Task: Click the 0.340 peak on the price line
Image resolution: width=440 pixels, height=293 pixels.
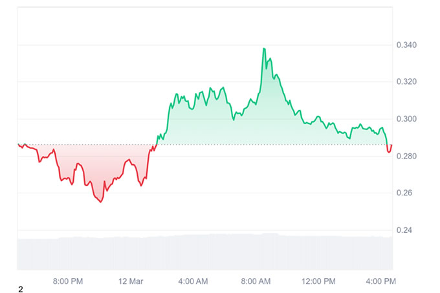Action: coord(264,49)
